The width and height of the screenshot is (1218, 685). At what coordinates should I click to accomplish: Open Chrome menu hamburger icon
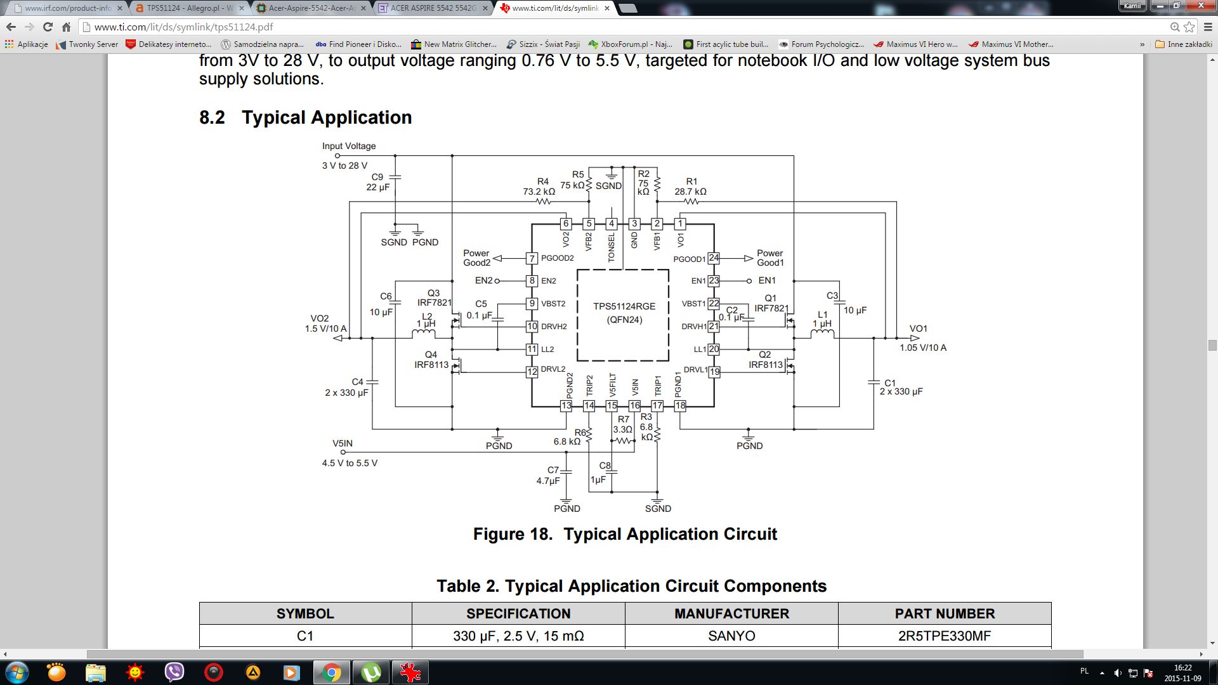coord(1207,27)
